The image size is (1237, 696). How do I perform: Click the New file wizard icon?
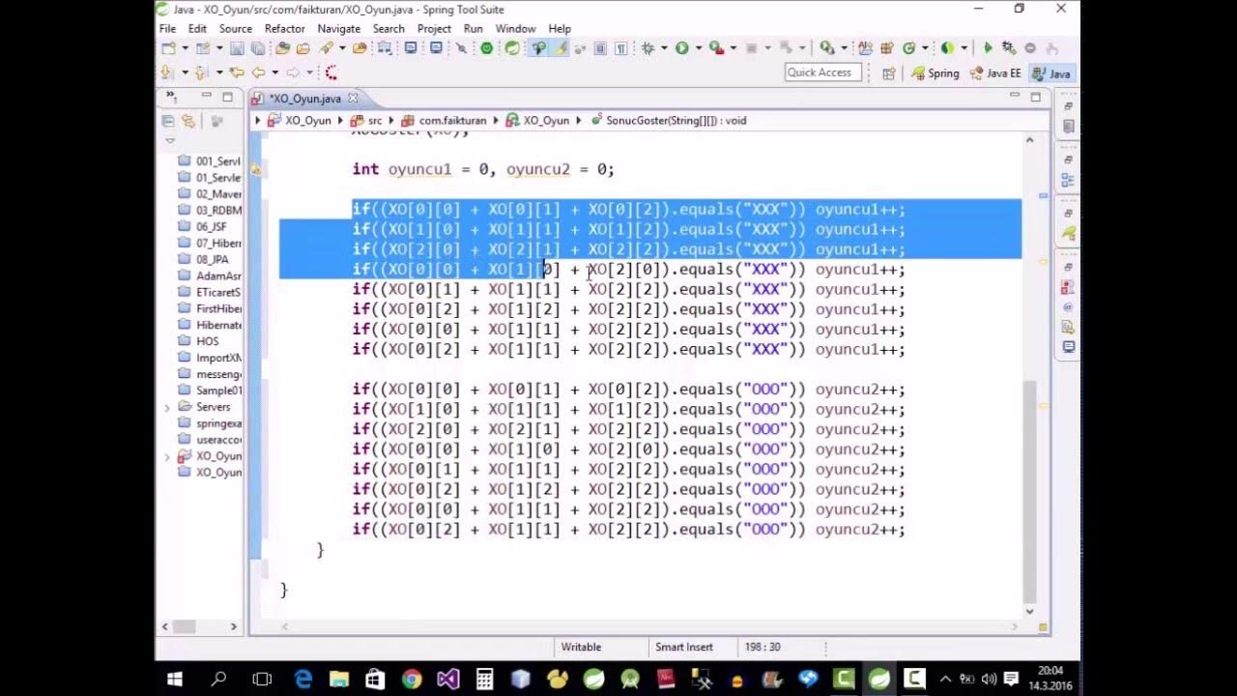(168, 48)
